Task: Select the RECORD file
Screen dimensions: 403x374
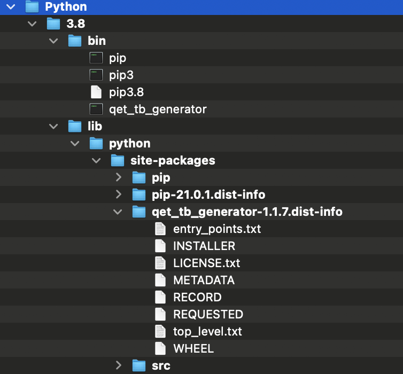Action: (197, 298)
